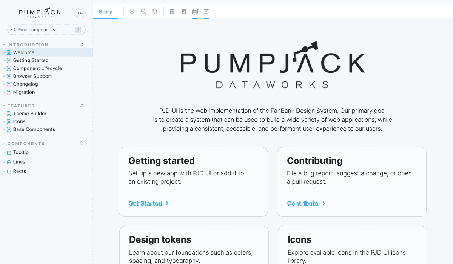453x264 pixels.
Task: Open Getting Started in the sidebar
Action: pos(31,60)
